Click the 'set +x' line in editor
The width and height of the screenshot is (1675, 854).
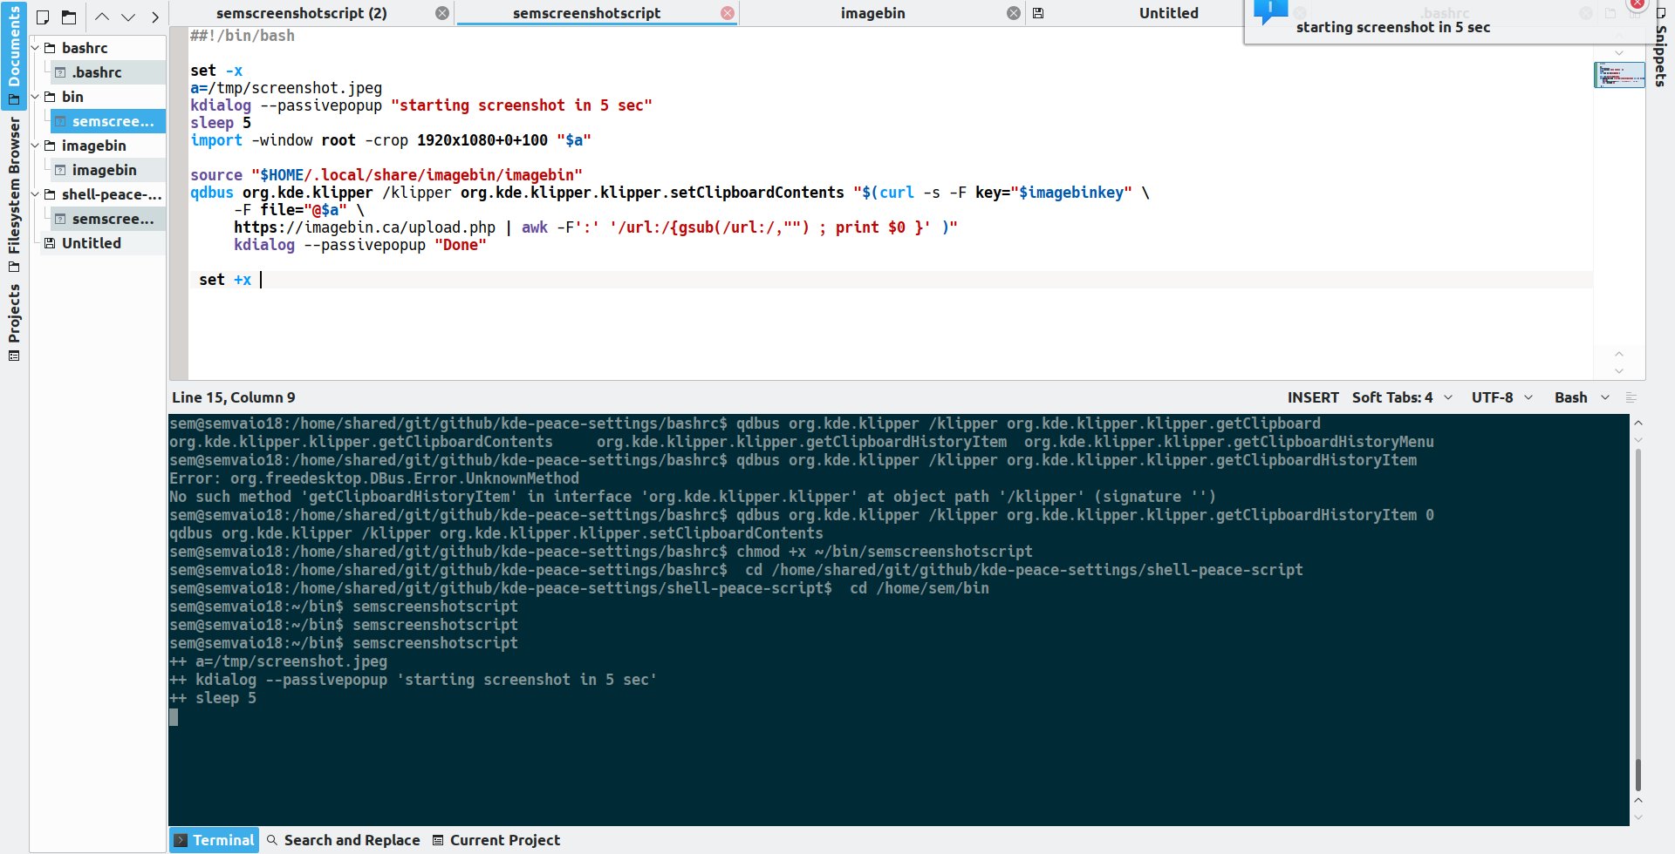tap(225, 280)
